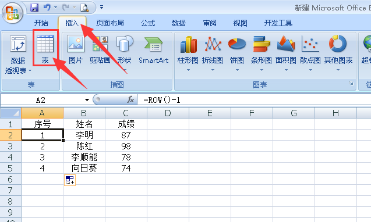Insert a 图片 picture
The height and width of the screenshot is (222, 371).
point(76,49)
